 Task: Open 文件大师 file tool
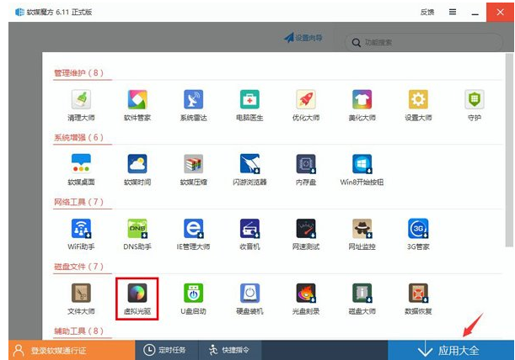pyautogui.click(x=81, y=299)
